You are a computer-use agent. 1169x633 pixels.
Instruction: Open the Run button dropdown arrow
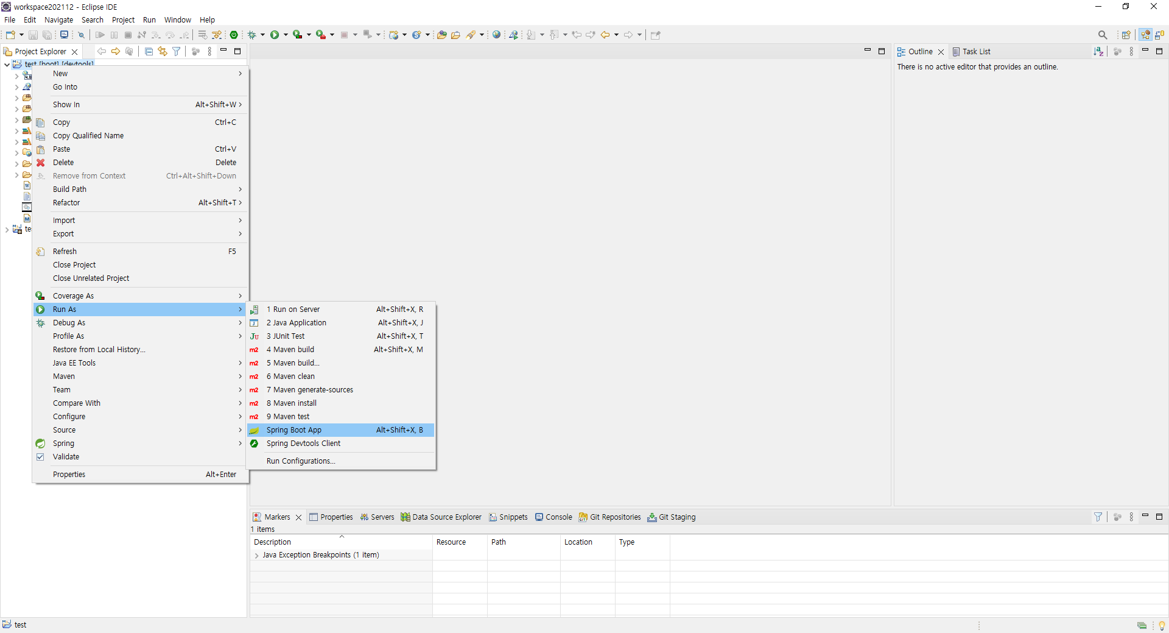(x=286, y=35)
